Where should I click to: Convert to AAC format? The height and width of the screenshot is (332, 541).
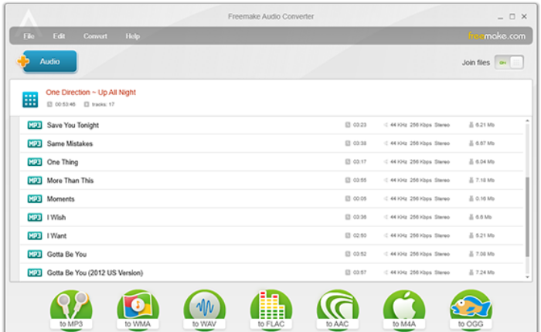point(338,310)
